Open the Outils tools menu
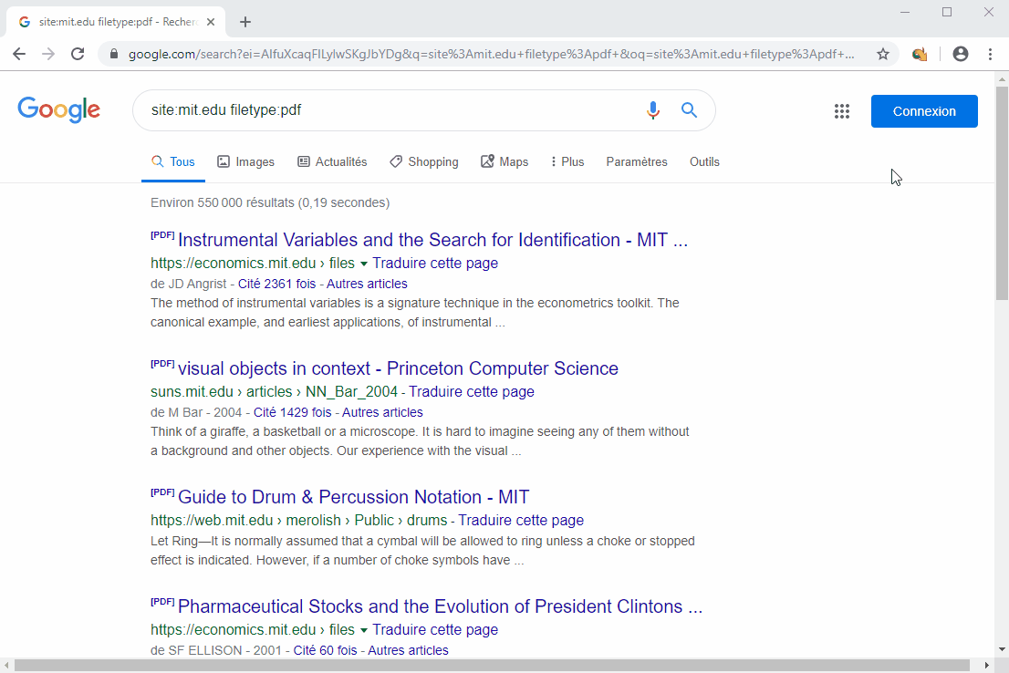 (x=704, y=162)
